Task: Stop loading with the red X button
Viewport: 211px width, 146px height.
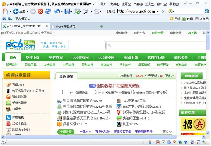Action: [x=41, y=11]
